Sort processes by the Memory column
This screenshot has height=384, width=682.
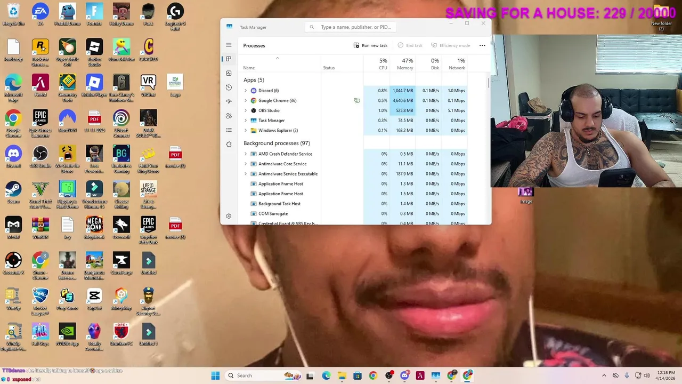coord(404,64)
